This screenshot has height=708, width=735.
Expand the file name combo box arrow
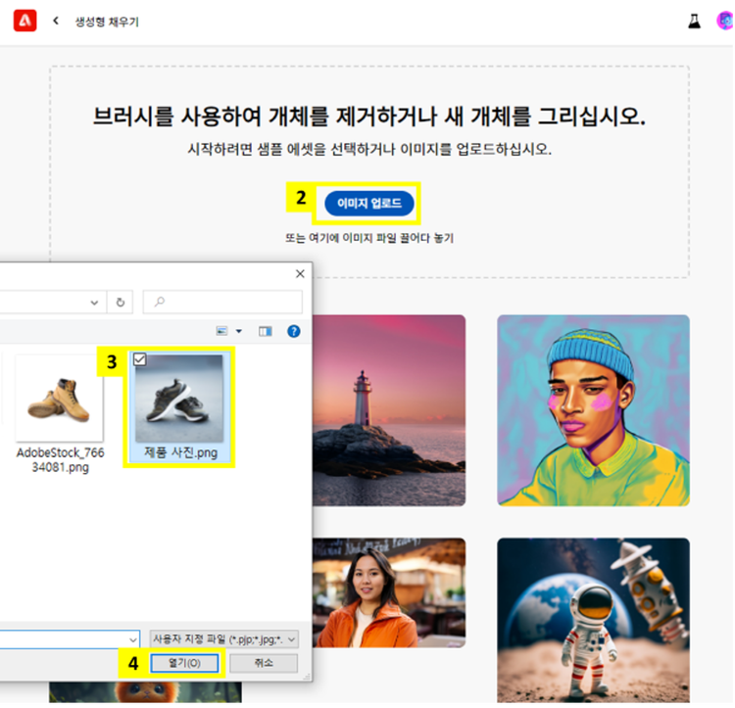[133, 639]
